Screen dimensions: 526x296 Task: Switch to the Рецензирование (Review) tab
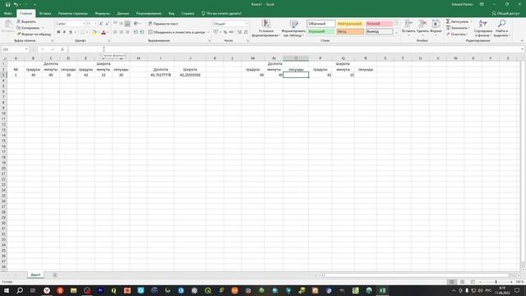tap(149, 13)
